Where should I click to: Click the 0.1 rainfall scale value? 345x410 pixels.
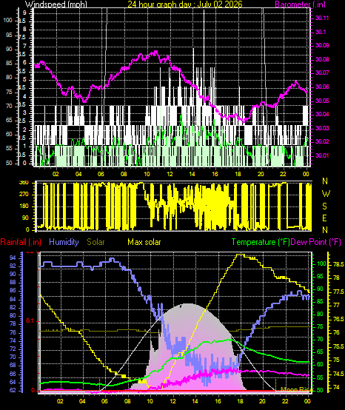[30, 321]
